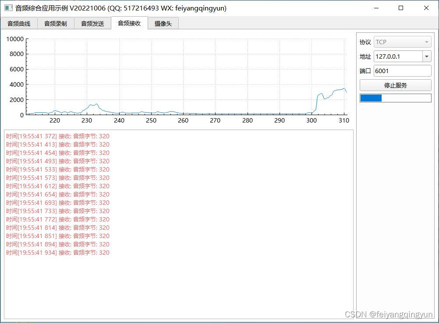Click the blue volume progress bar
This screenshot has width=439, height=323.
395,98
